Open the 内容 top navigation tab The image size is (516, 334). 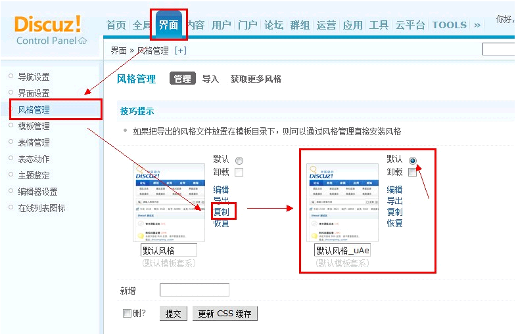[196, 25]
